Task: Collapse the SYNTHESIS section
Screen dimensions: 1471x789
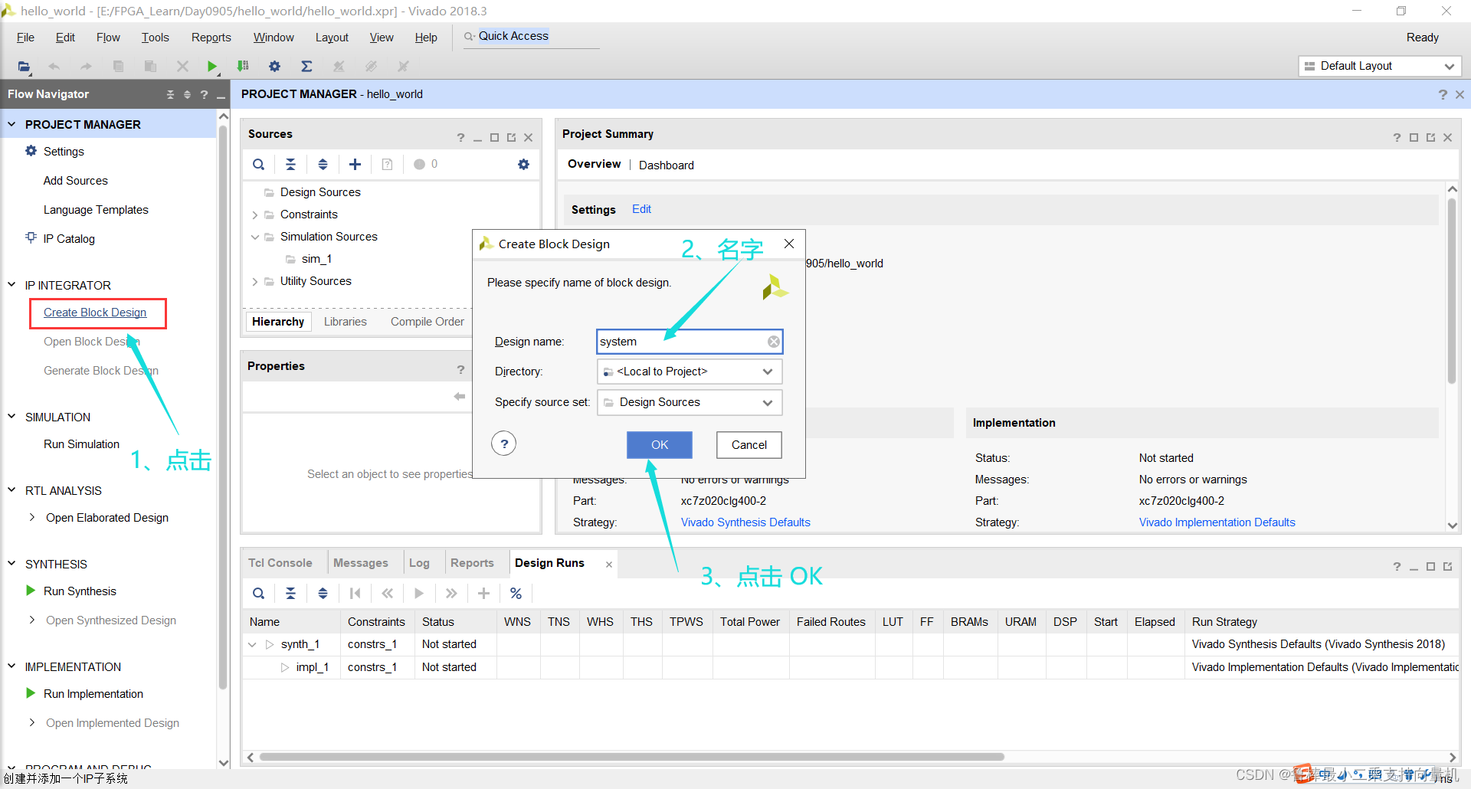Action: [11, 564]
